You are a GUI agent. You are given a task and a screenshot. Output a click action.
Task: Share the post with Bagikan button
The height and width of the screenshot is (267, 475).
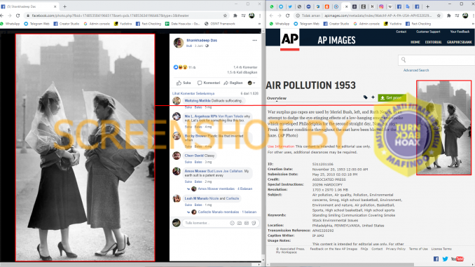[x=233, y=83]
